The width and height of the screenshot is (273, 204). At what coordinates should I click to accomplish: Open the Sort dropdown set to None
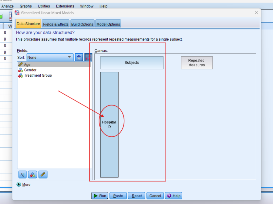click(50, 57)
